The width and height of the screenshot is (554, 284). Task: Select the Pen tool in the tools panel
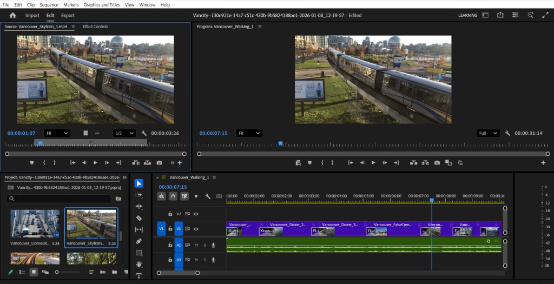pos(138,241)
